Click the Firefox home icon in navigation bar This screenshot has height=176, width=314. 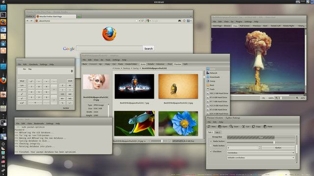coord(184,21)
